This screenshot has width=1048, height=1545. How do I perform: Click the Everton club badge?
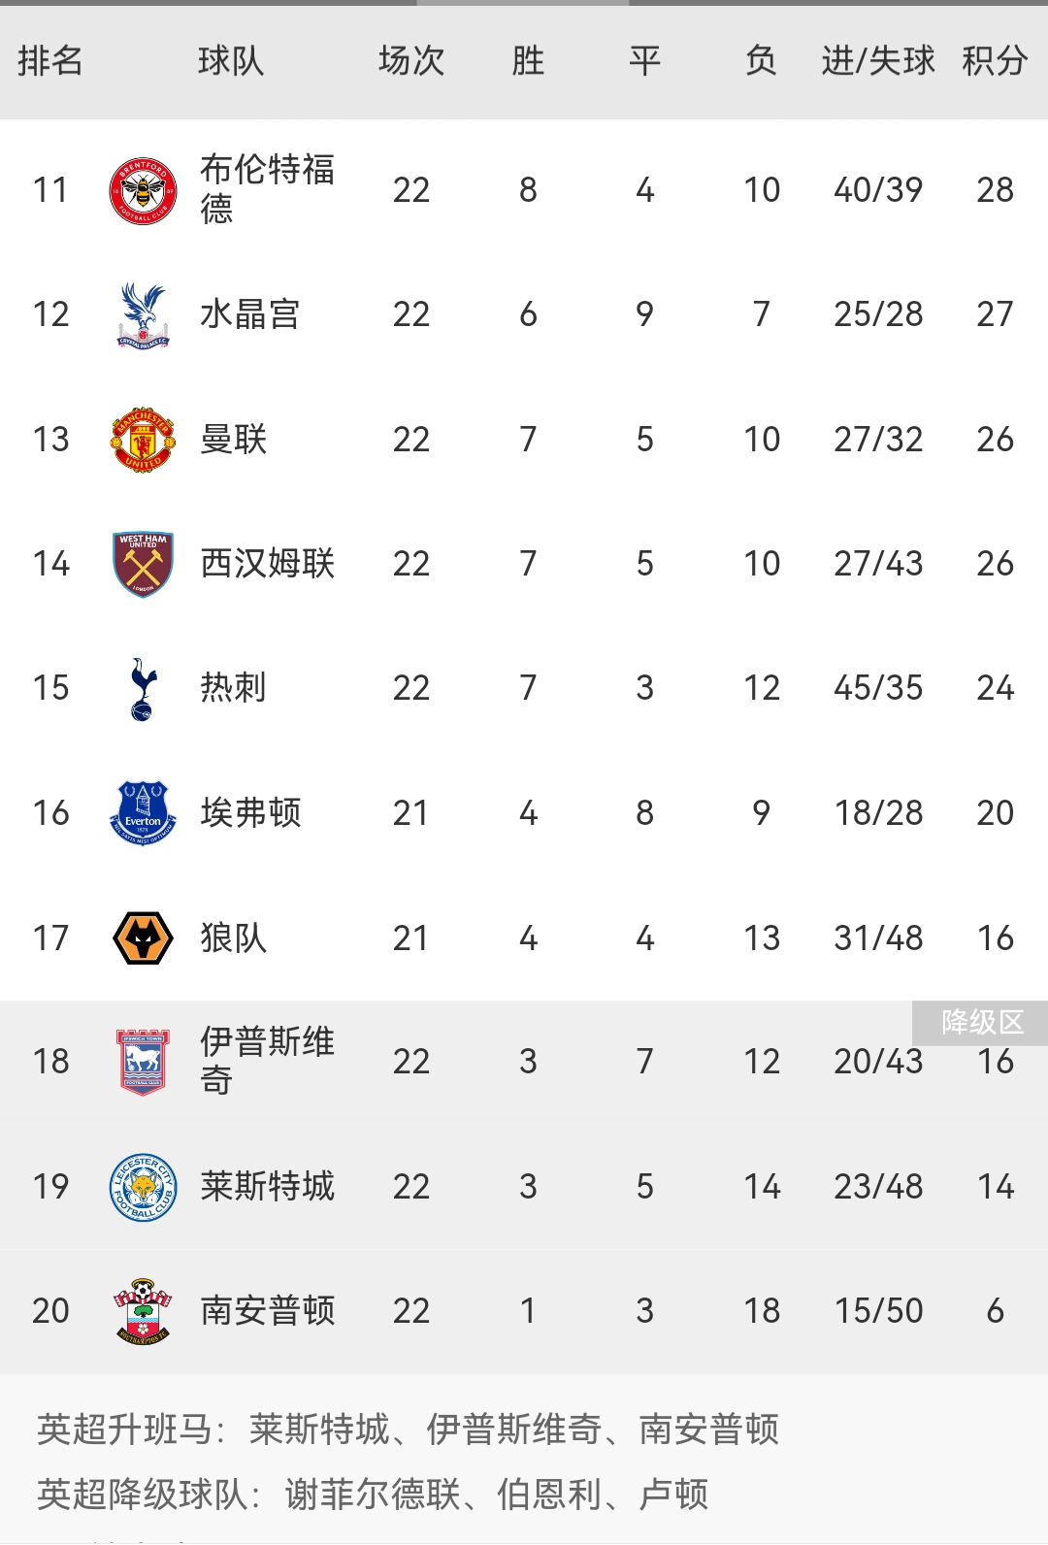(x=143, y=813)
